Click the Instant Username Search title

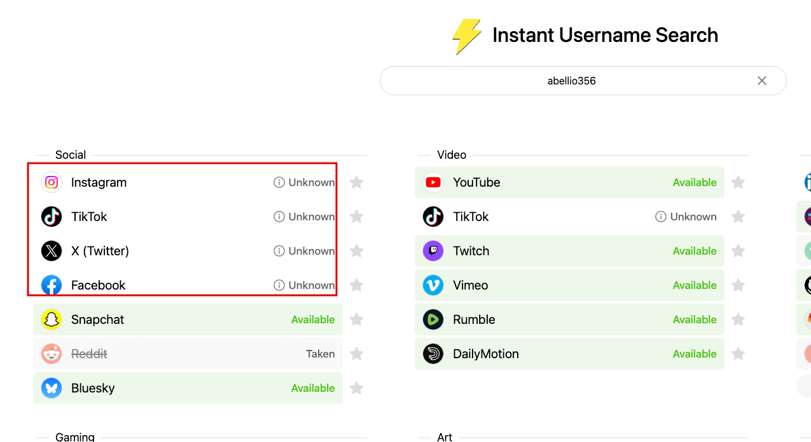[605, 35]
